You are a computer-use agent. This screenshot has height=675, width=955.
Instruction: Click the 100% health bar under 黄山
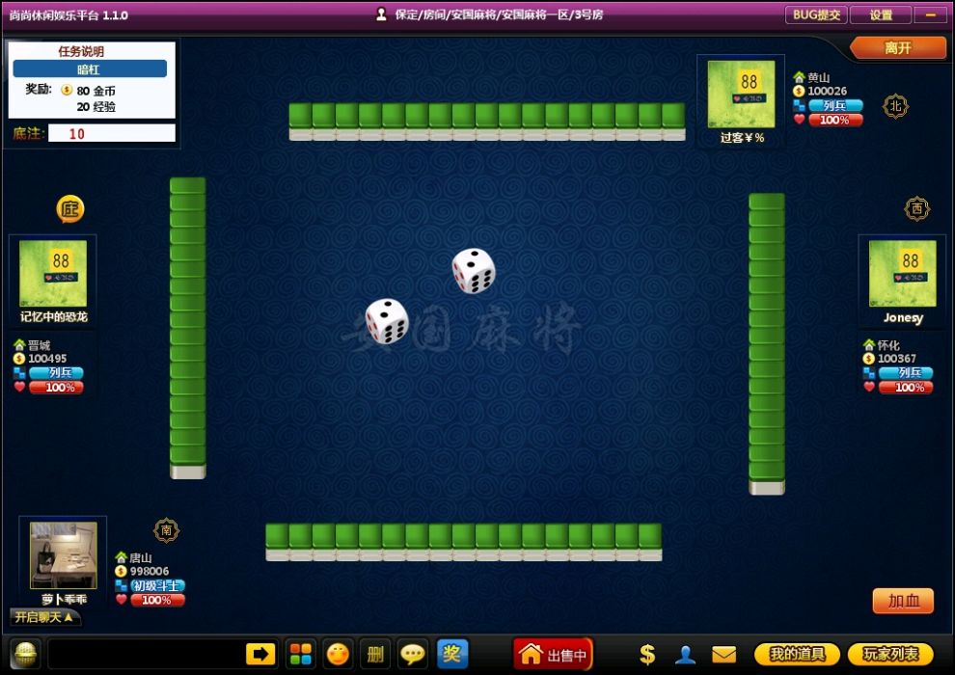pyautogui.click(x=835, y=120)
